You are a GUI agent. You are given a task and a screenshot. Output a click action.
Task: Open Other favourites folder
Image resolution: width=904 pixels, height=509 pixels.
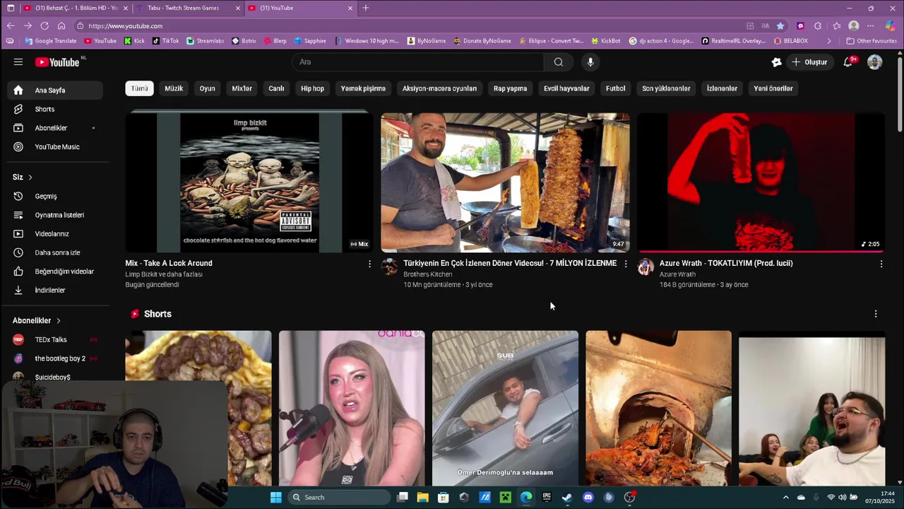tap(872, 41)
